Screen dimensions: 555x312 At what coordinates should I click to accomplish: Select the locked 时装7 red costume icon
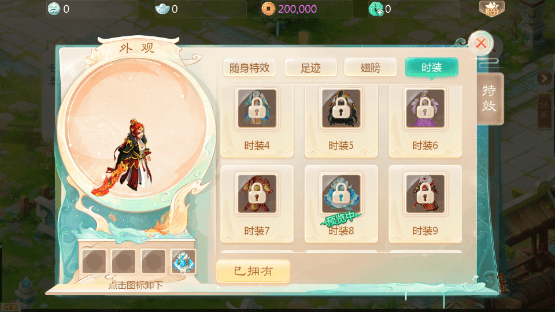[x=257, y=194]
